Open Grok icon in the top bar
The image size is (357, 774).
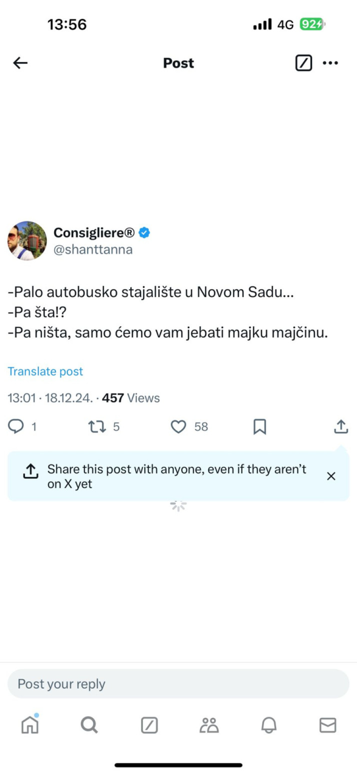pos(303,63)
